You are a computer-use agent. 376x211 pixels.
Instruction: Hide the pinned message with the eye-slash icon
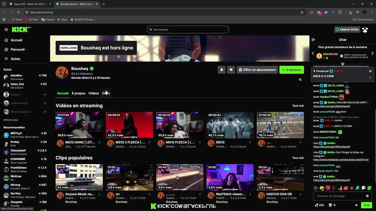coord(370,71)
